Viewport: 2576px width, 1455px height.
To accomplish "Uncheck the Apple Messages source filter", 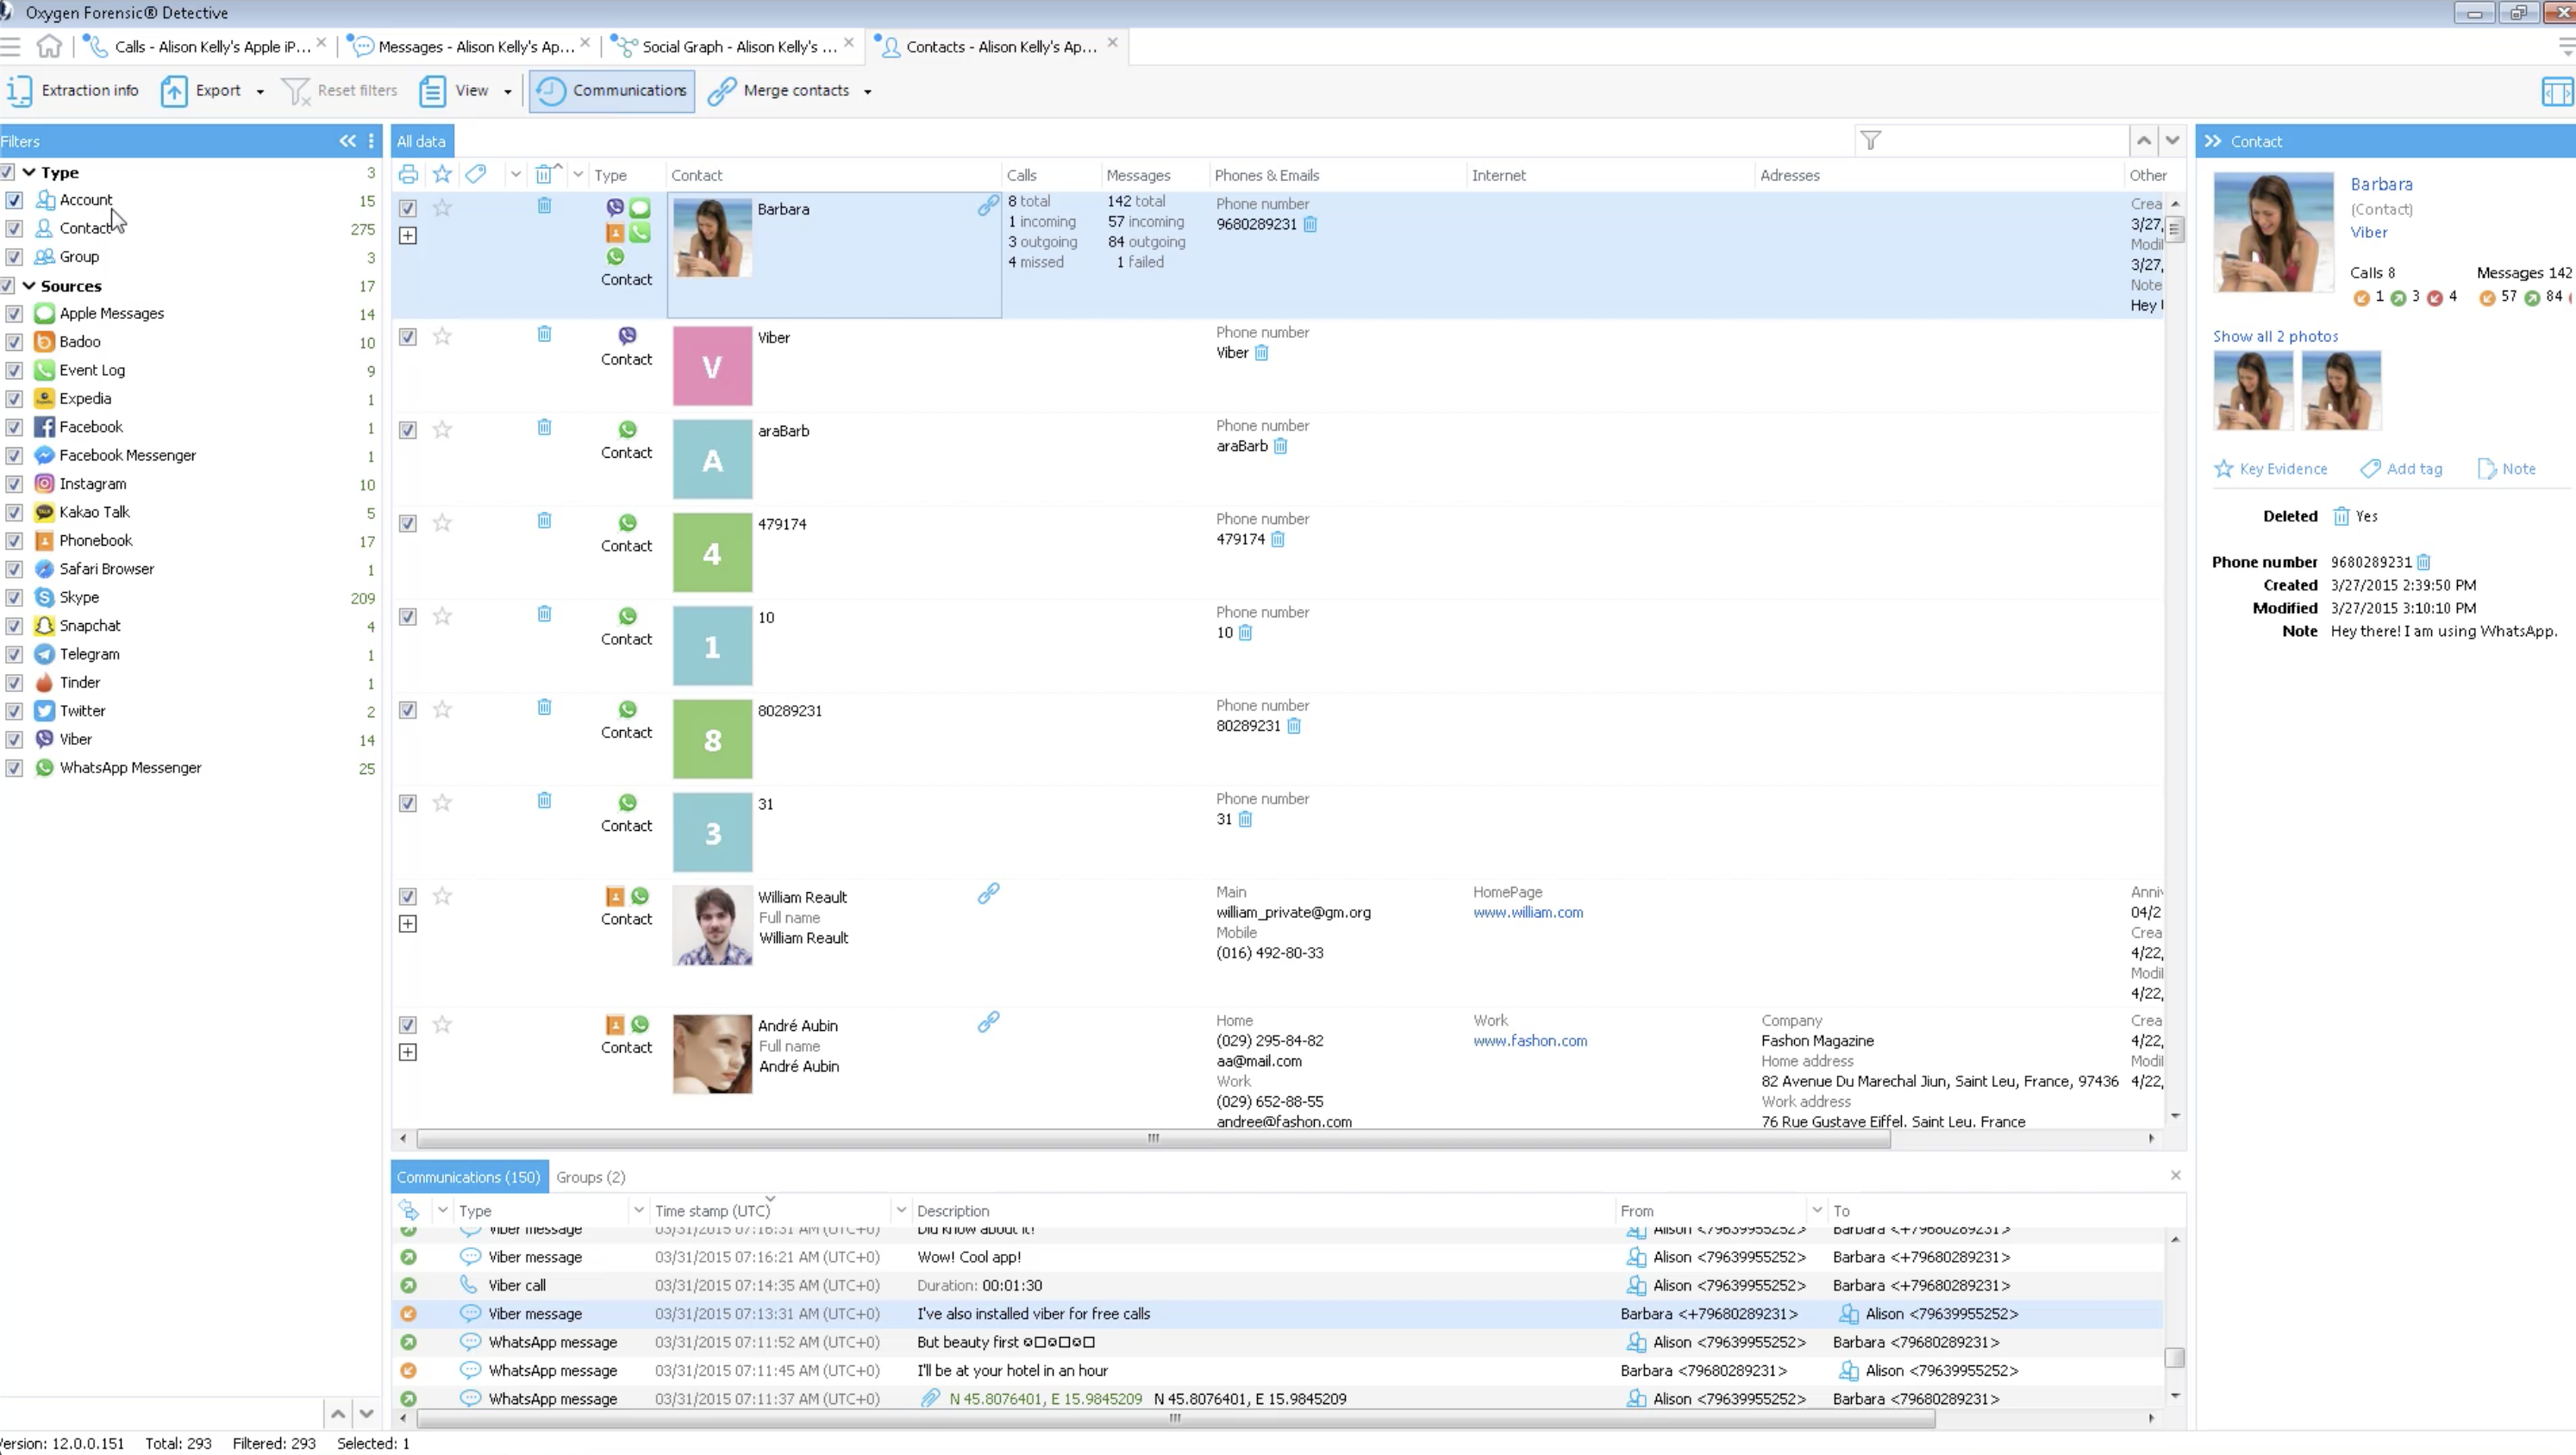I will [14, 314].
